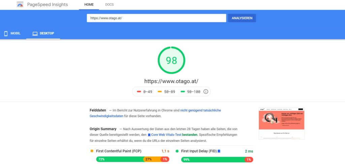Image resolution: width=345 pixels, height=164 pixels.
Task: Click the red 1% segment of FID bar
Action: (x=249, y=160)
